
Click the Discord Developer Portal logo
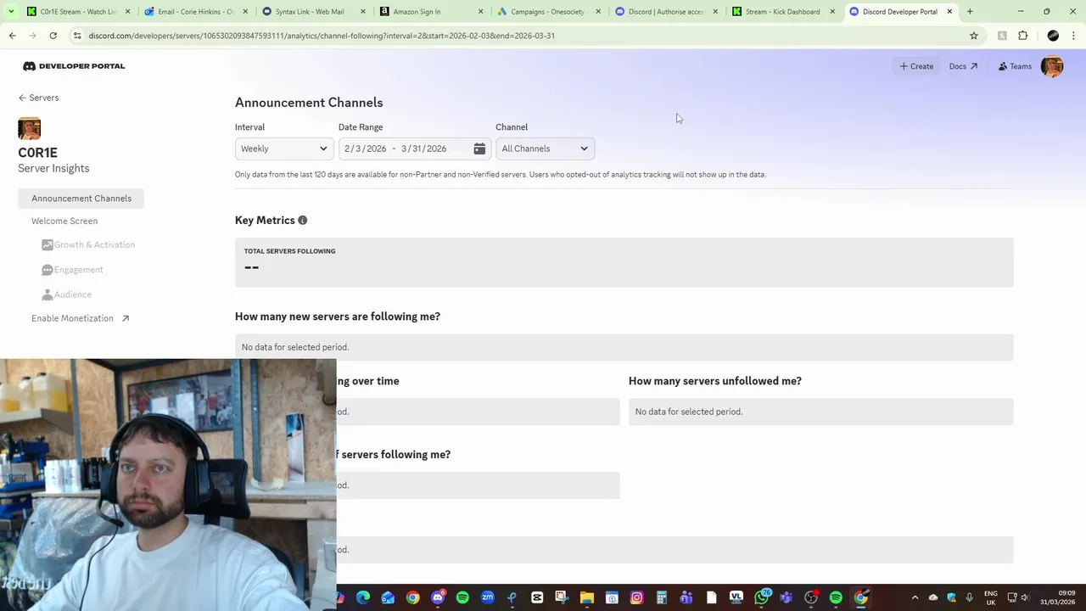tap(74, 66)
